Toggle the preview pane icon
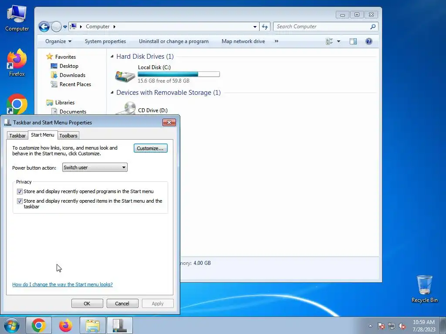Screen dimensions: 446x334 (x=353, y=41)
